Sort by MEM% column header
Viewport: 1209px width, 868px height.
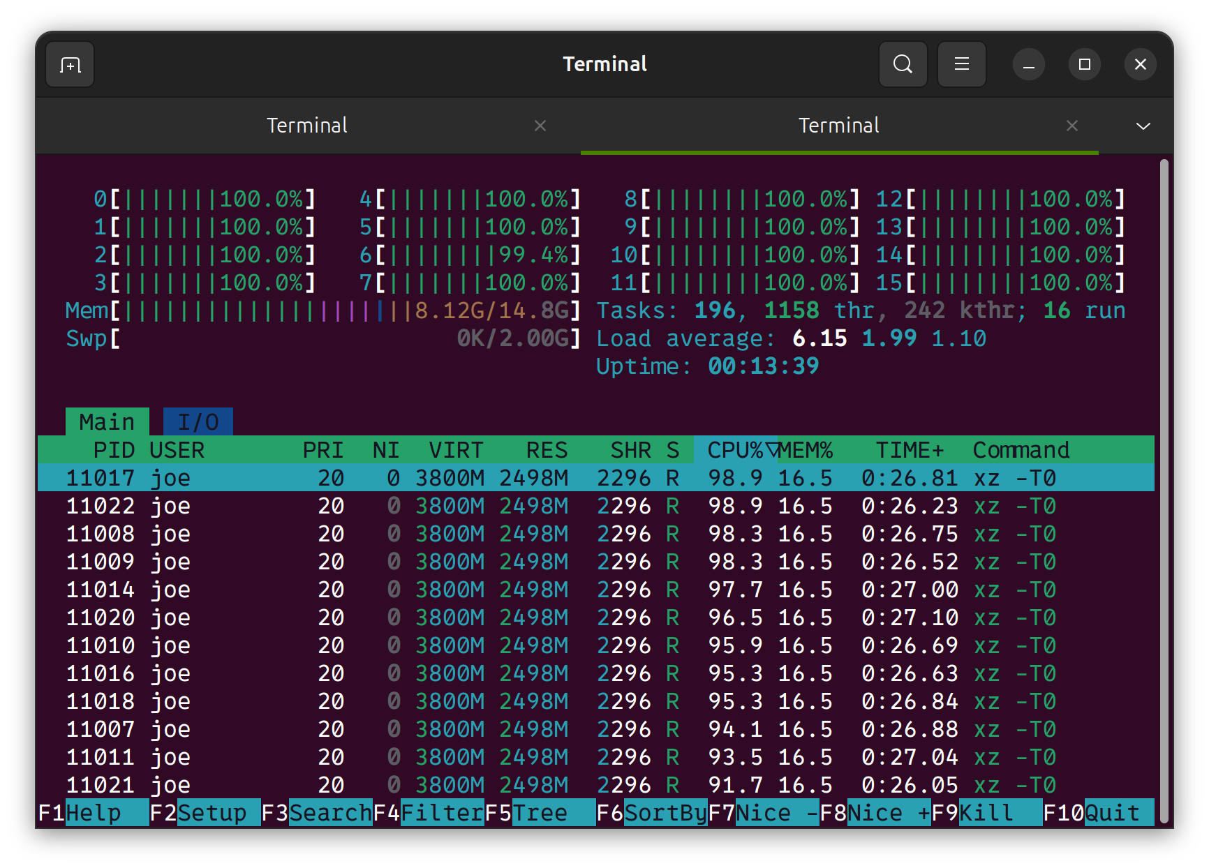[806, 450]
